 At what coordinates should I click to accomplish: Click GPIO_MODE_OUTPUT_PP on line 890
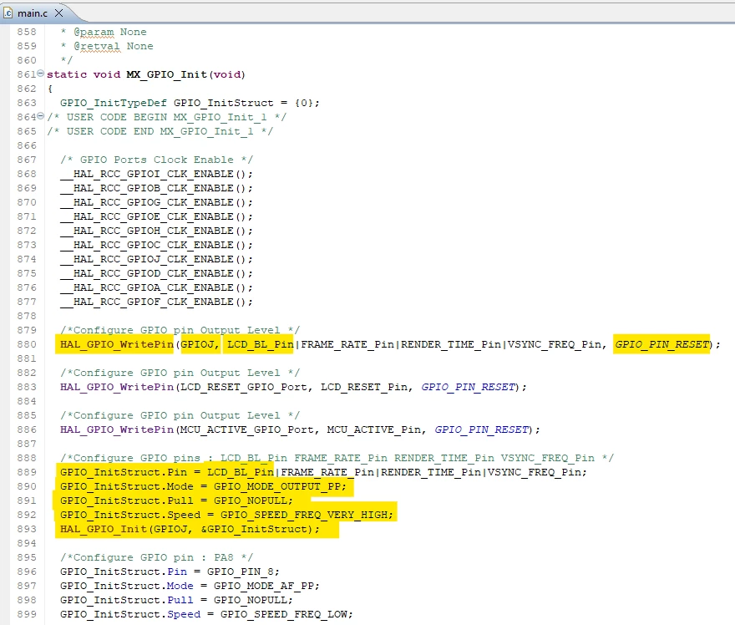(277, 486)
